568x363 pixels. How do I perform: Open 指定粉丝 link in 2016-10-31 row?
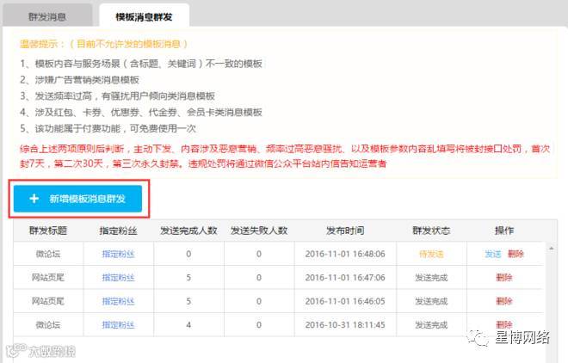coord(119,324)
